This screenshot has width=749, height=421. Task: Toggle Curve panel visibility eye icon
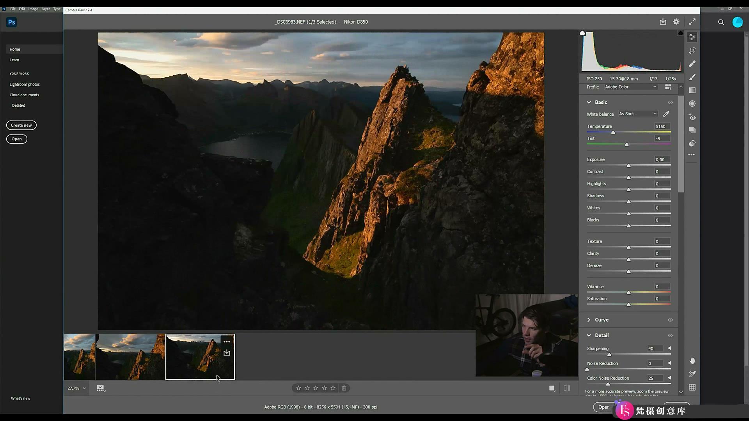coord(670,320)
